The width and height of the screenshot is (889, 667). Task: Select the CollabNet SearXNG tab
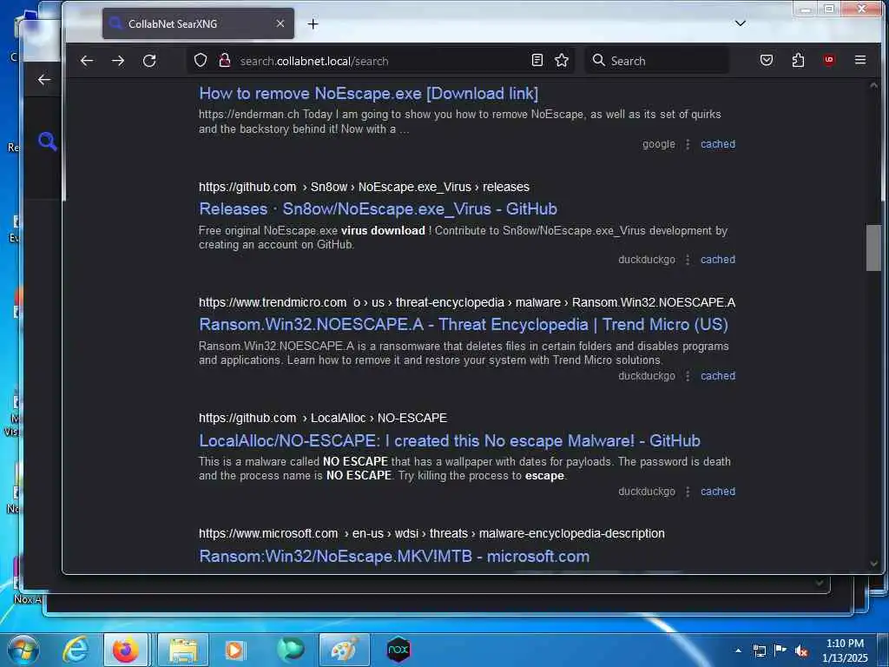coord(198,23)
